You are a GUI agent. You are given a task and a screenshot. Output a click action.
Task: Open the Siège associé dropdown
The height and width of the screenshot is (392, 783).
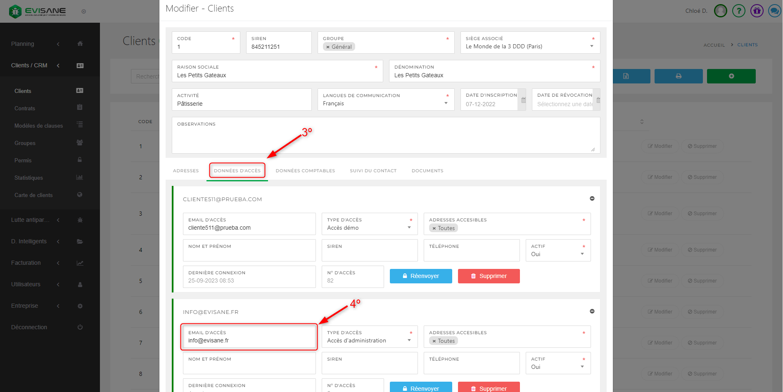[591, 46]
